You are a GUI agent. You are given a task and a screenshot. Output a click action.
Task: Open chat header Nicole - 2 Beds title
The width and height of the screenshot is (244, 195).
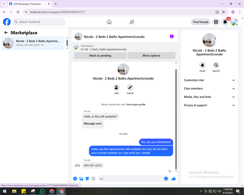114,37
